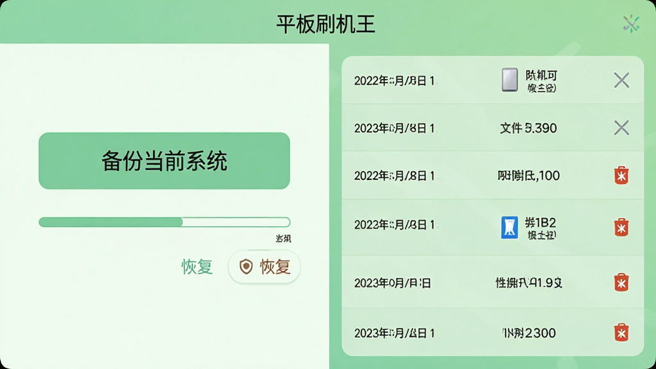Delete the 1B2 backup using trash icon
Viewport: 656px width, 369px height.
[621, 227]
